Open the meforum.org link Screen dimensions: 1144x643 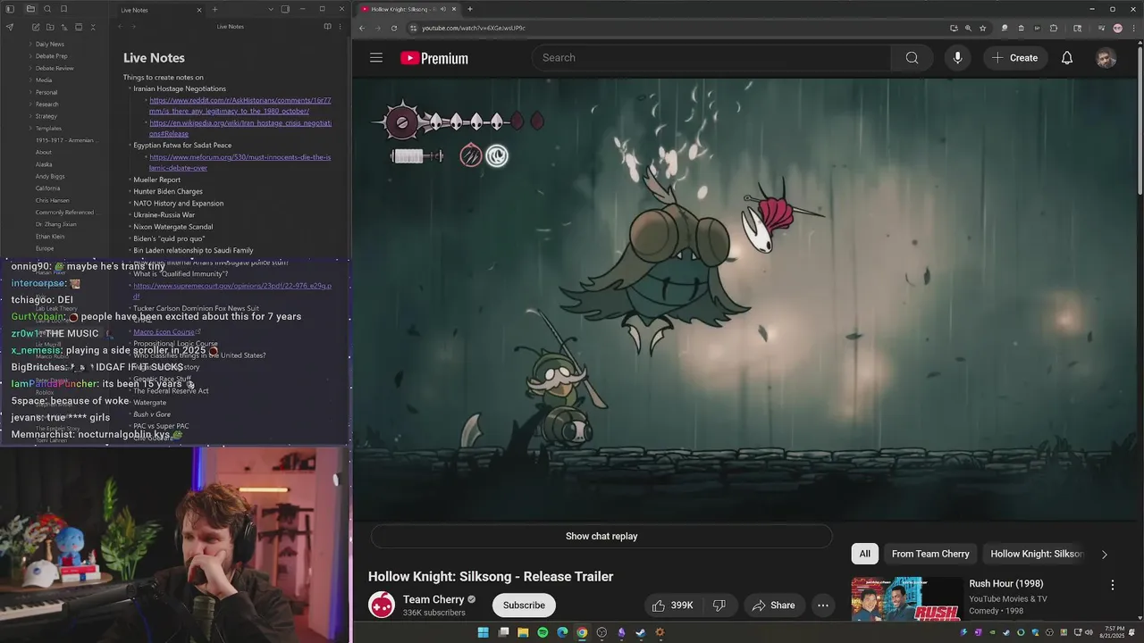(x=240, y=162)
